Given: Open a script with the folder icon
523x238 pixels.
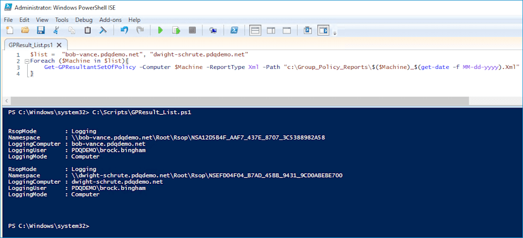Looking at the screenshot, I should 25,31.
